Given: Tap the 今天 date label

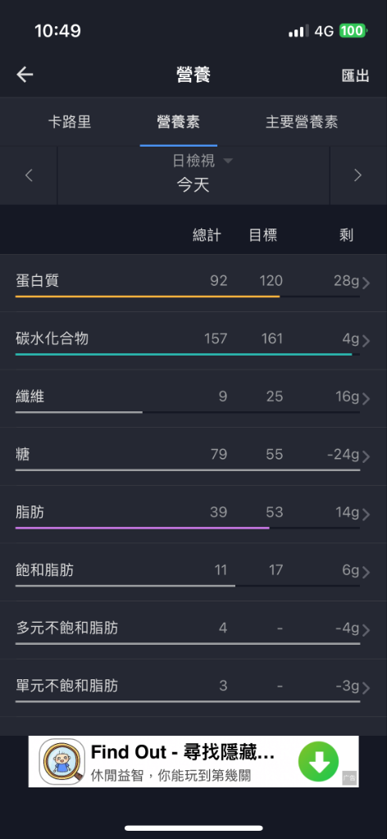Looking at the screenshot, I should 193,186.
